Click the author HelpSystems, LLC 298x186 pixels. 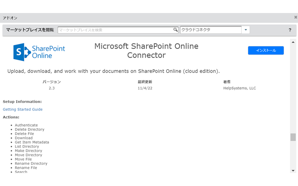pyautogui.click(x=240, y=88)
